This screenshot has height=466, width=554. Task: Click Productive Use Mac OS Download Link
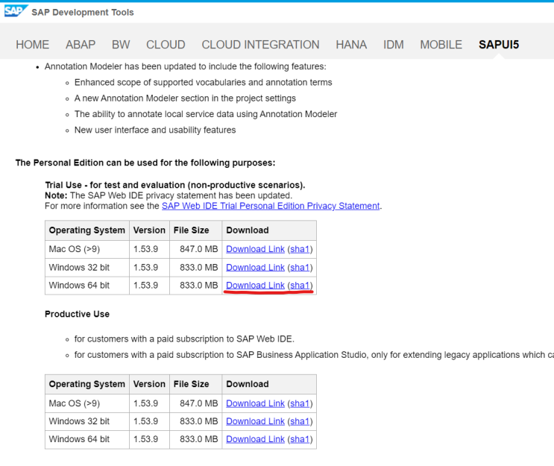(255, 403)
